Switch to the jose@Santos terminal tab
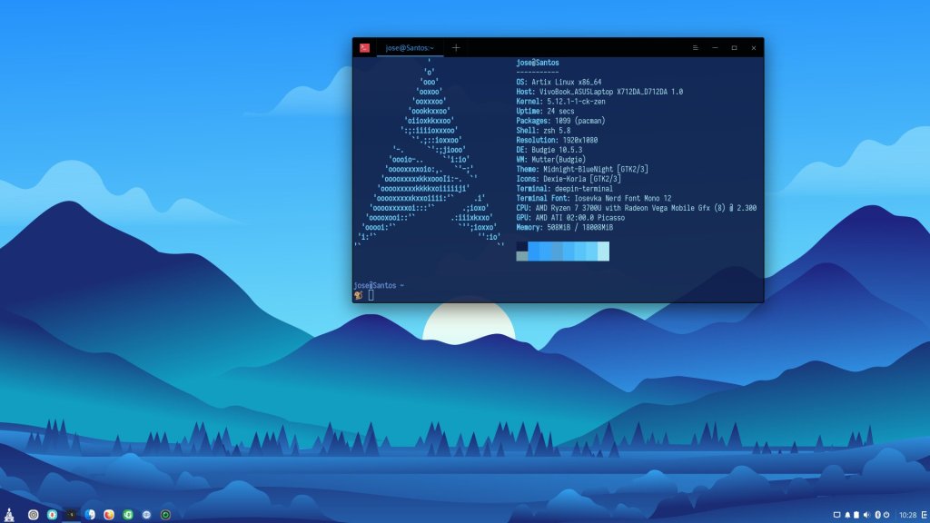Screen dimensions: 930x523 (x=409, y=47)
